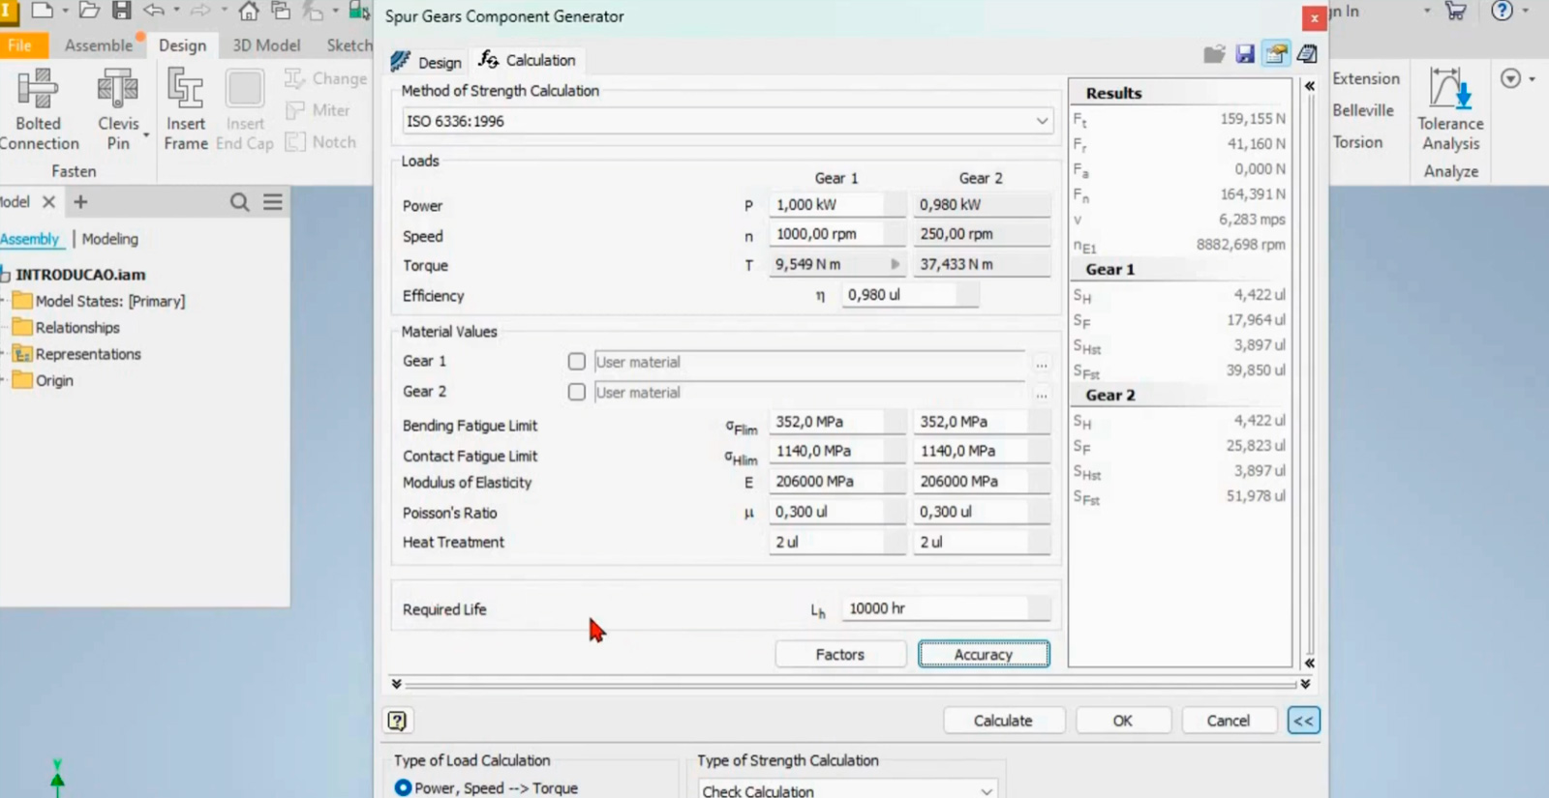
Task: Click the Home icon in quick access toolbar
Action: pos(249,12)
